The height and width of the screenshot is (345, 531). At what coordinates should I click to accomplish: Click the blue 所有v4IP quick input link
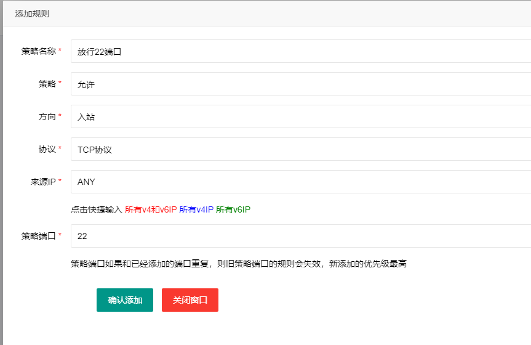(x=196, y=209)
